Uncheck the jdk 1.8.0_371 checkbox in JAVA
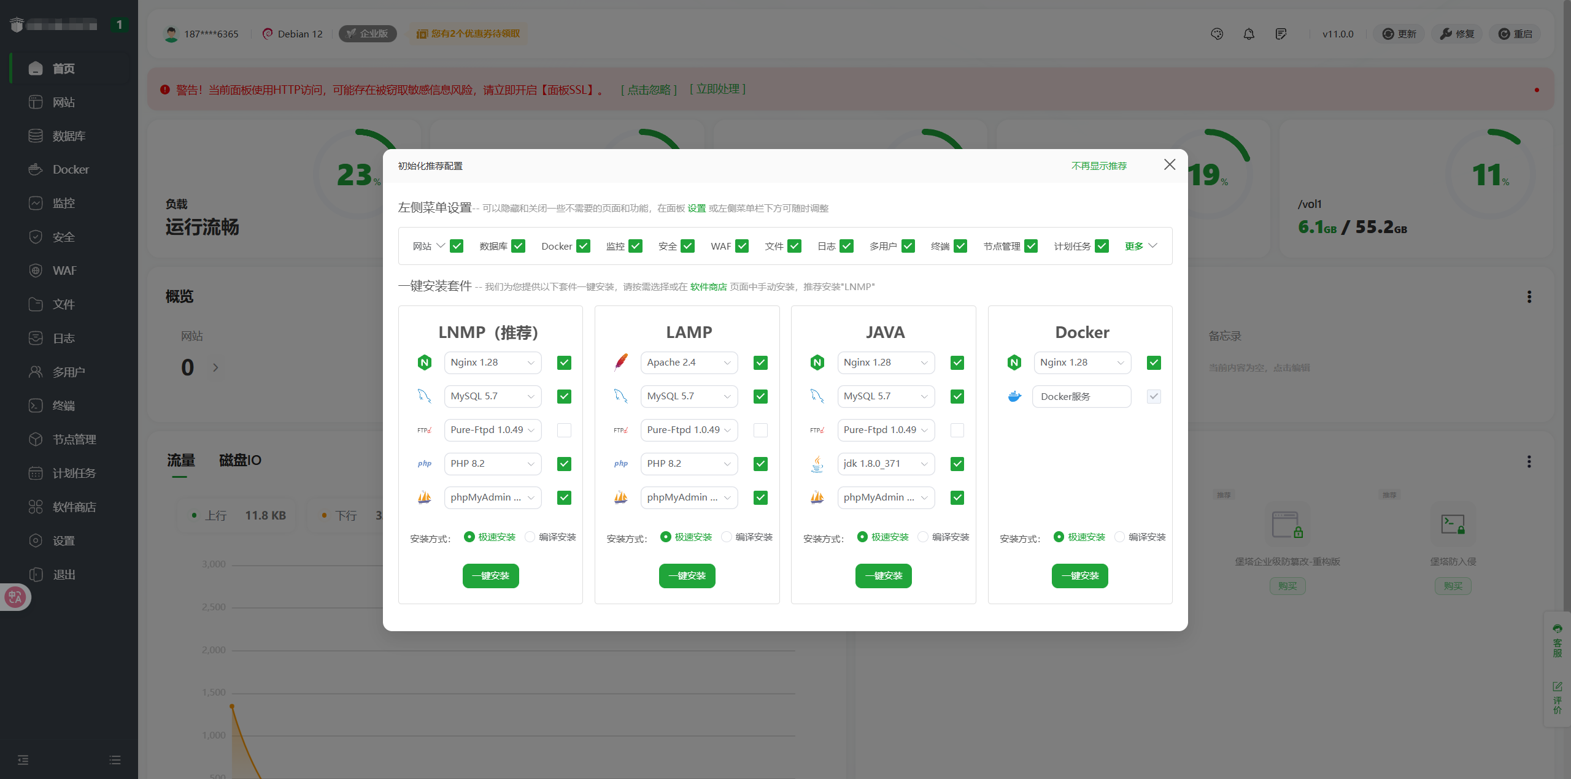The width and height of the screenshot is (1571, 779). point(957,464)
